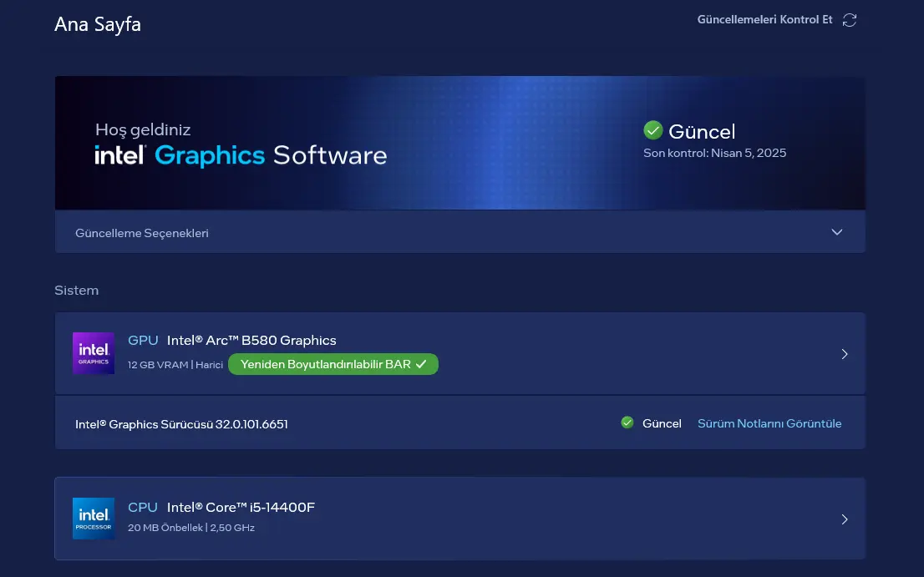The width and height of the screenshot is (924, 577).
Task: Open Sürüm Notlarını Görüntüle link
Action: 769,423
